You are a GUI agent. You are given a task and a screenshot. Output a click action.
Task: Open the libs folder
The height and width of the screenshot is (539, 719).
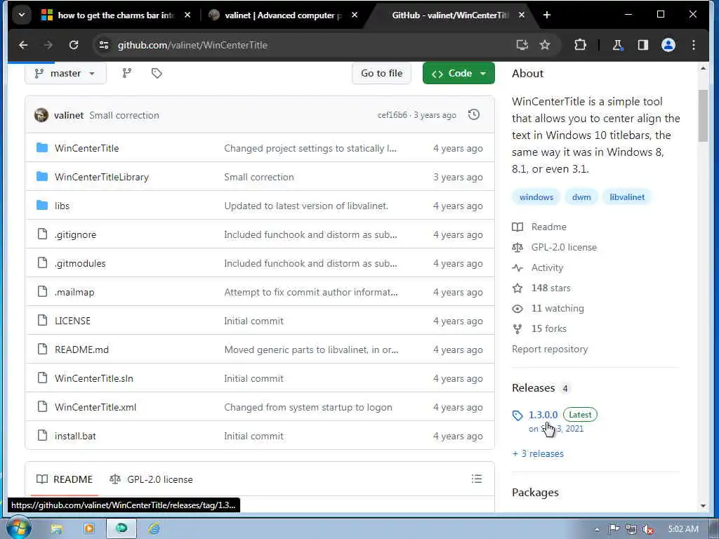pyautogui.click(x=62, y=206)
